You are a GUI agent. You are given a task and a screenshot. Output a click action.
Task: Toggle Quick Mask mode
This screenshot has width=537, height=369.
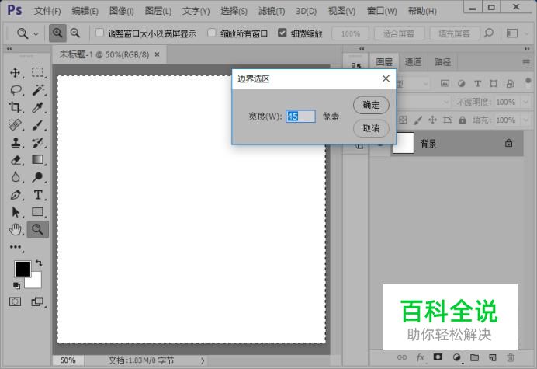coord(15,301)
